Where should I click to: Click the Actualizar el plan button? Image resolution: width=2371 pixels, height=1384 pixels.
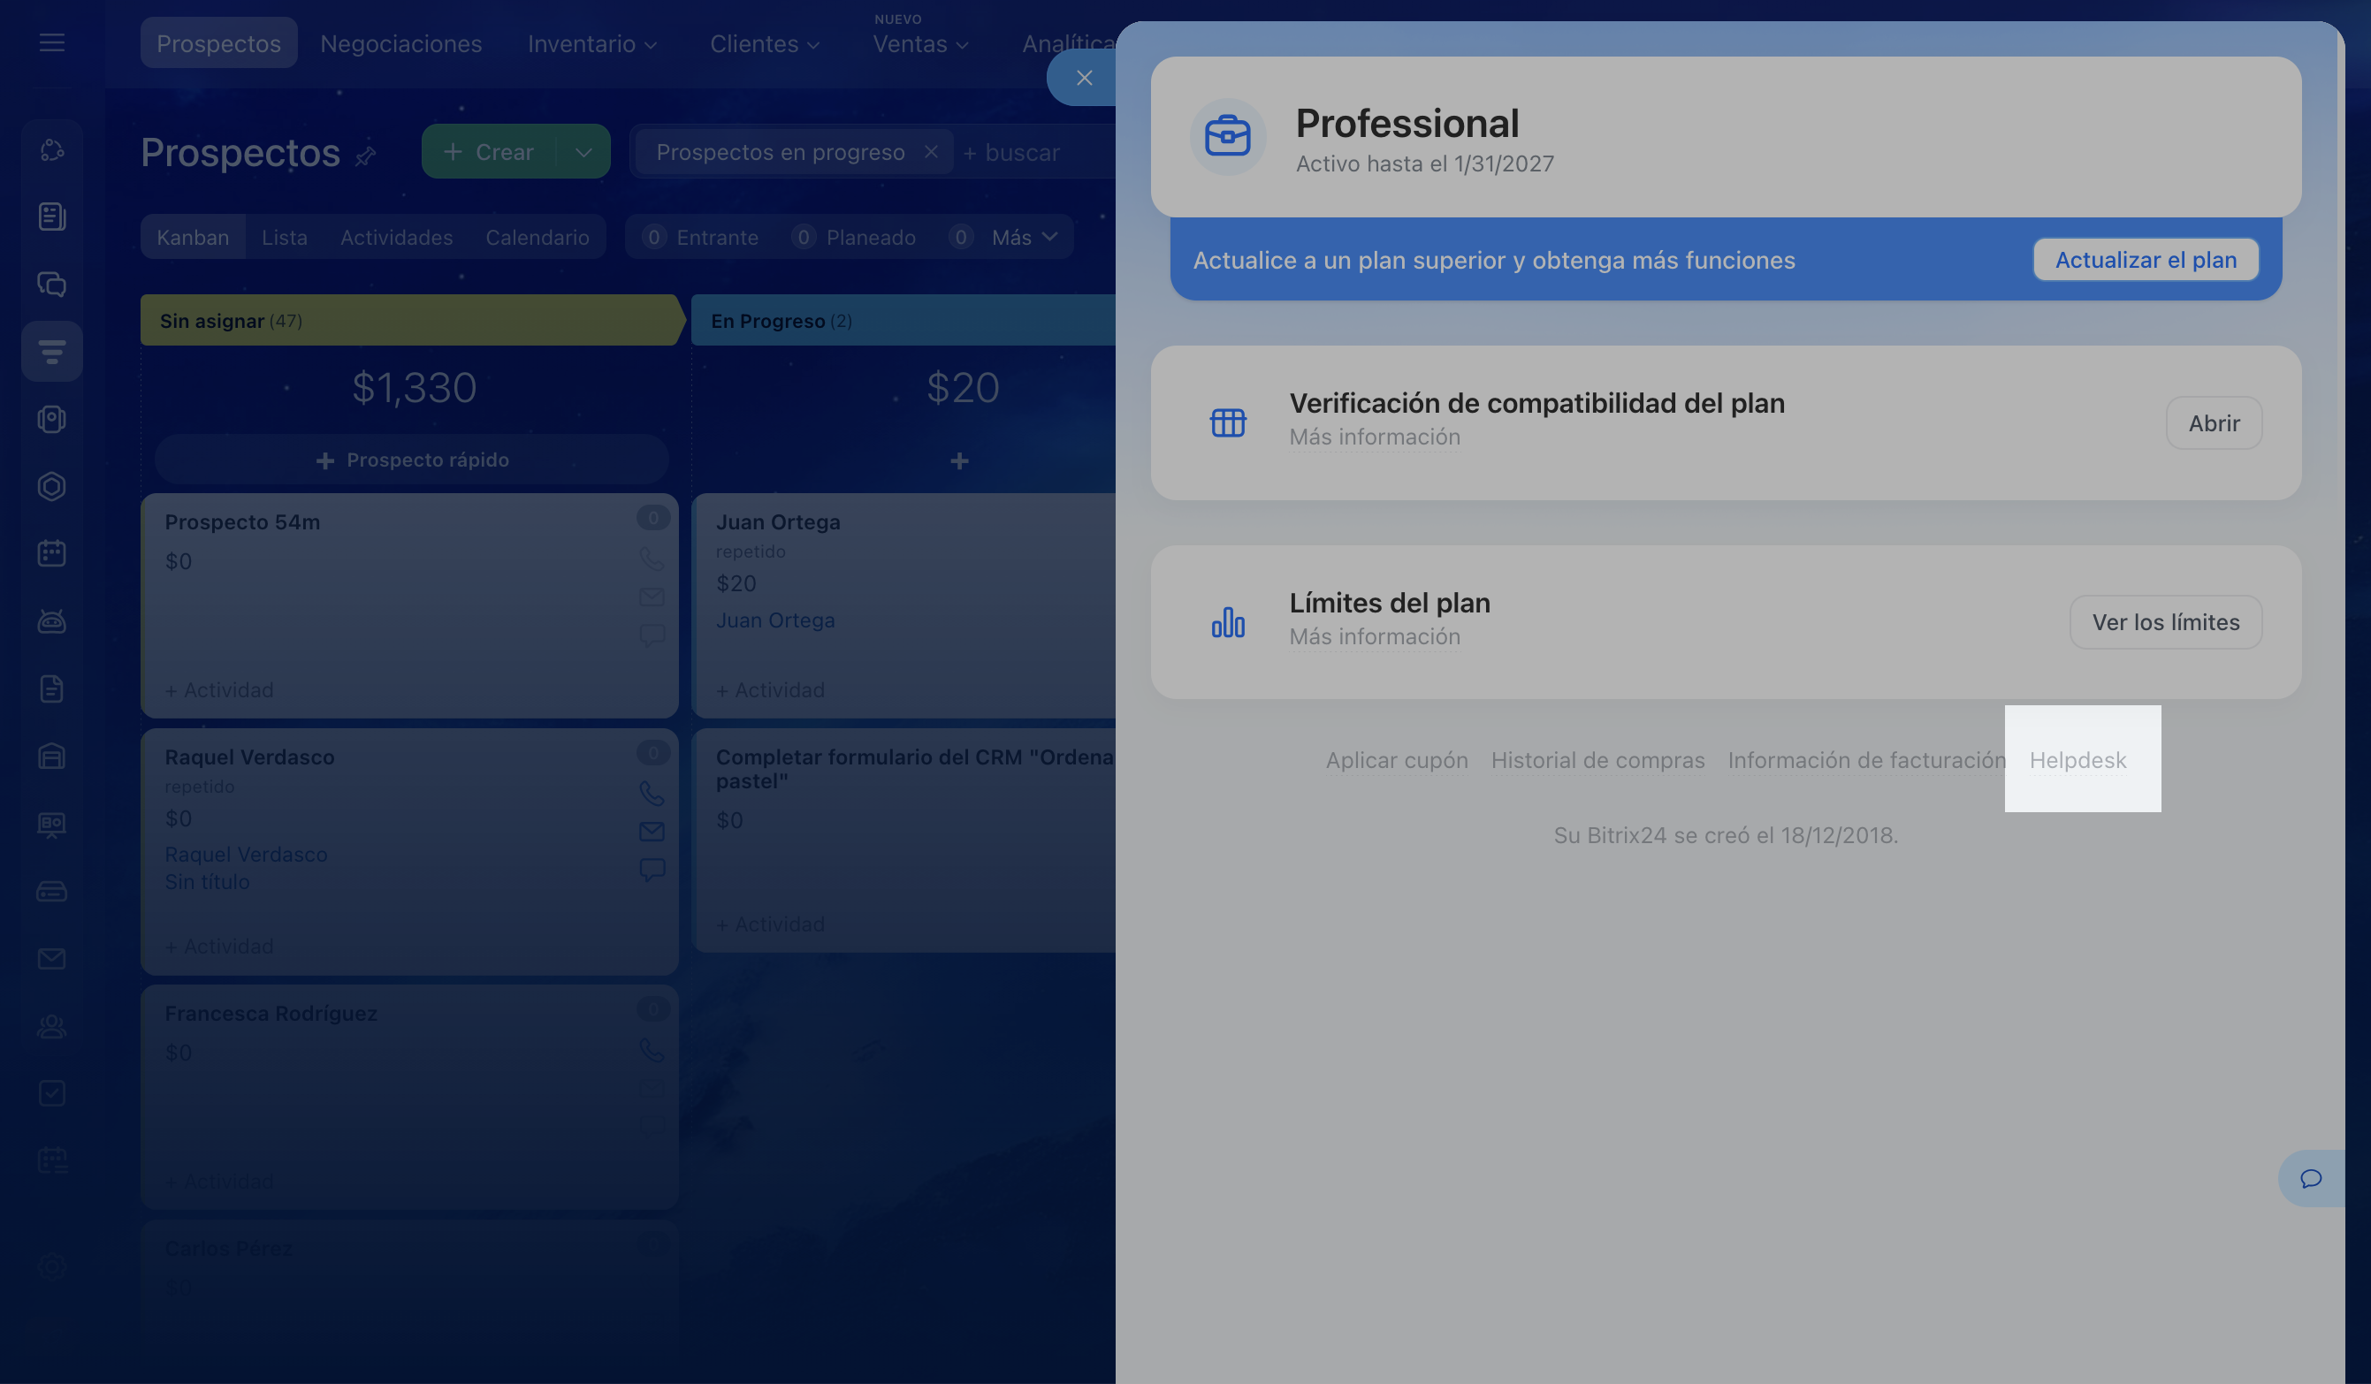pos(2145,260)
